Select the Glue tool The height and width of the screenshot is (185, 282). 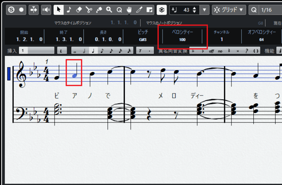point(98,9)
